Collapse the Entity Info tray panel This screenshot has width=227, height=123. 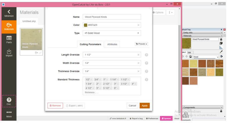[x=222, y=33]
